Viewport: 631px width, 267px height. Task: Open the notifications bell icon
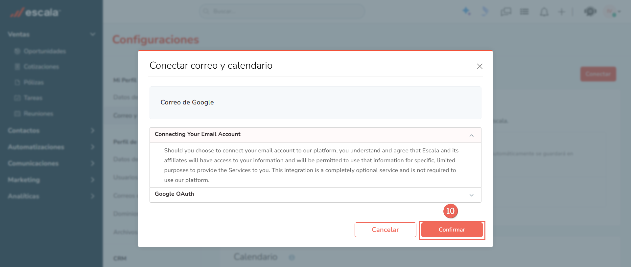click(544, 12)
